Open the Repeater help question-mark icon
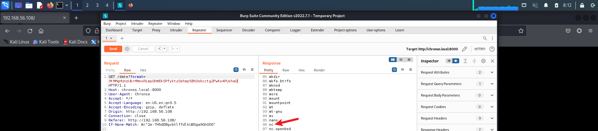 tap(492, 49)
